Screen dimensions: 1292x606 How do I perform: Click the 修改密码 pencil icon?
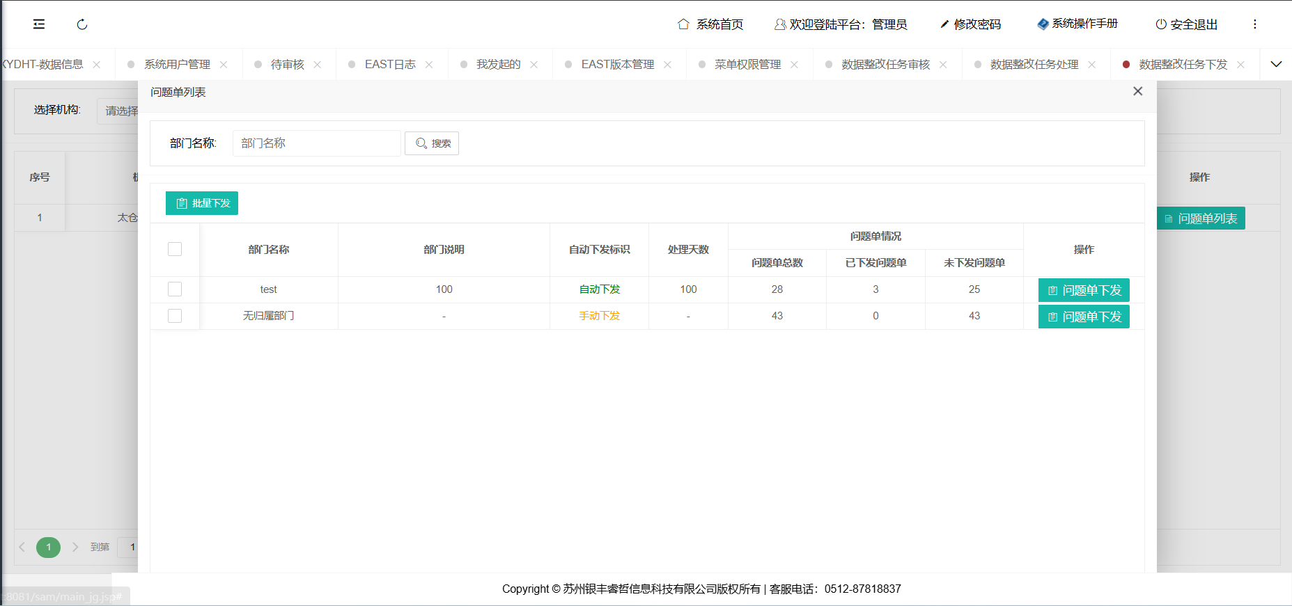click(944, 24)
